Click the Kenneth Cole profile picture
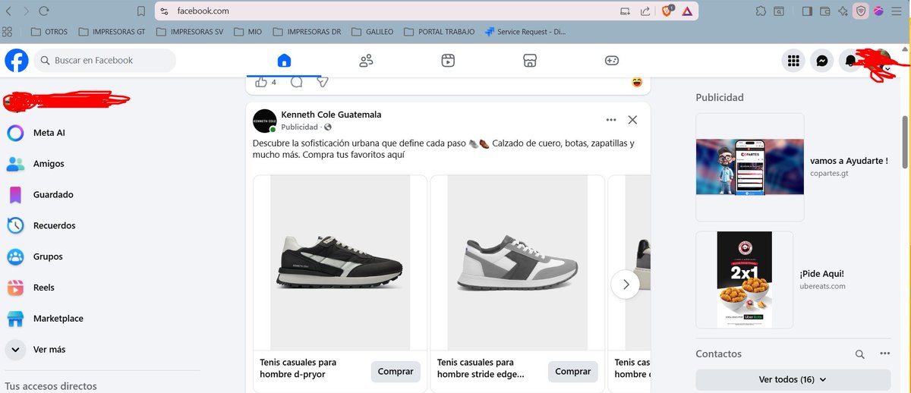Screen dimensions: 911x393 click(x=264, y=121)
